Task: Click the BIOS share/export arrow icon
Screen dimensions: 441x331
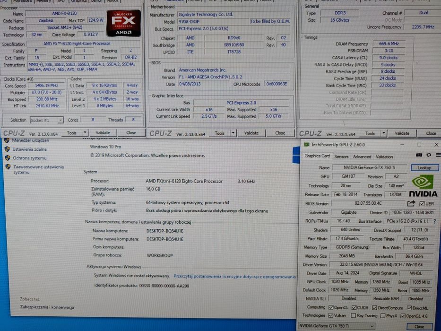Action: (411, 203)
